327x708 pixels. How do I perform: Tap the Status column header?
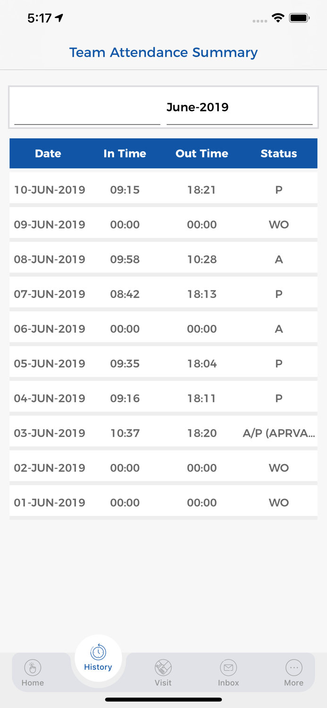coord(278,153)
